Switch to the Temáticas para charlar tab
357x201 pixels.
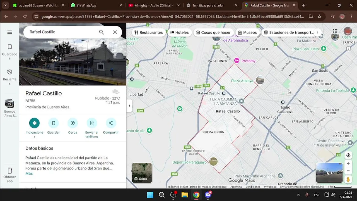pos(212,5)
